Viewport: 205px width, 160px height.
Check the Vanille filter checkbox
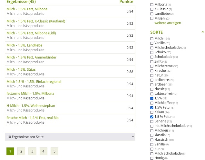[152, 43]
